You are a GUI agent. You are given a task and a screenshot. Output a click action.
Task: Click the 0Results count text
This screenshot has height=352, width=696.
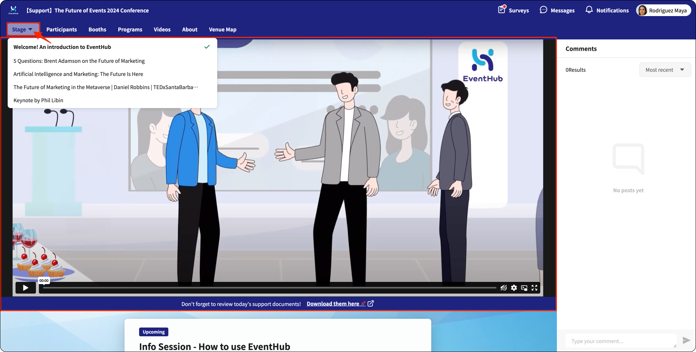(x=575, y=70)
